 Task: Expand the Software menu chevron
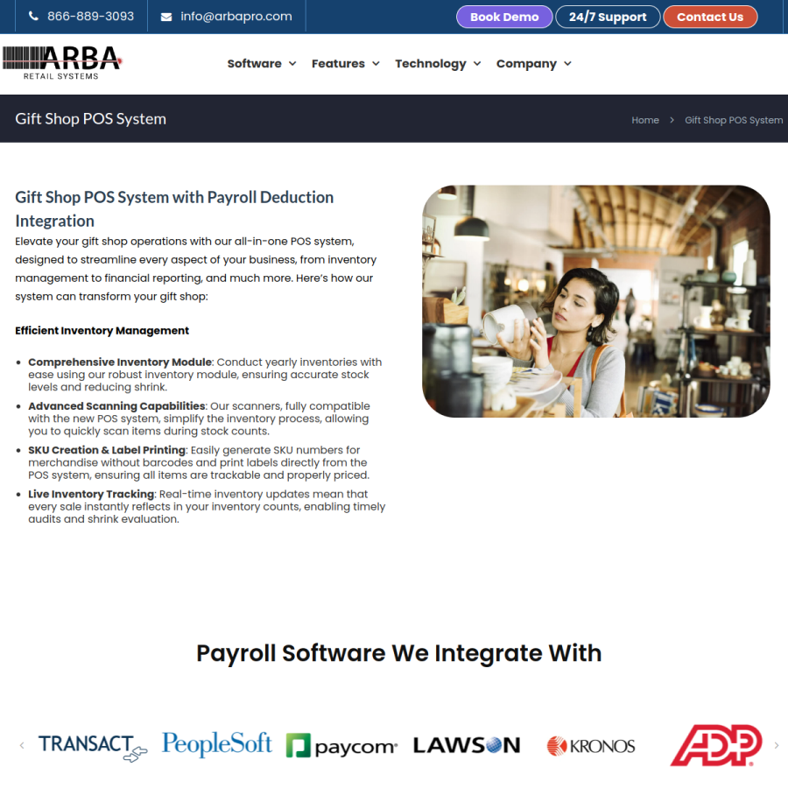pyautogui.click(x=292, y=64)
